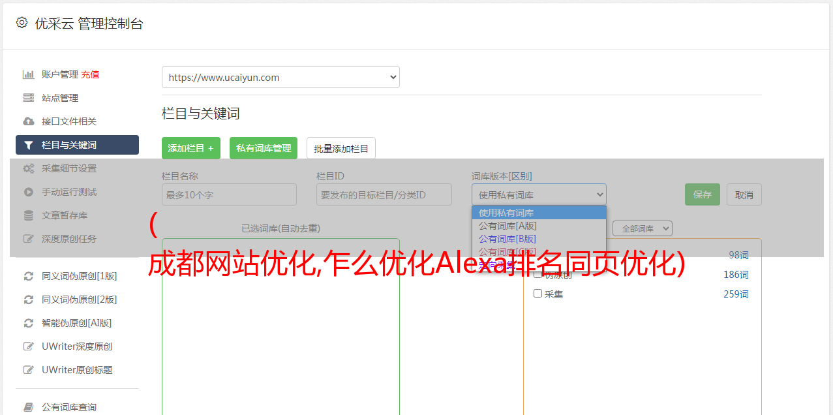Click the server icon for 站点管理
This screenshot has height=415, width=833.
(x=29, y=98)
